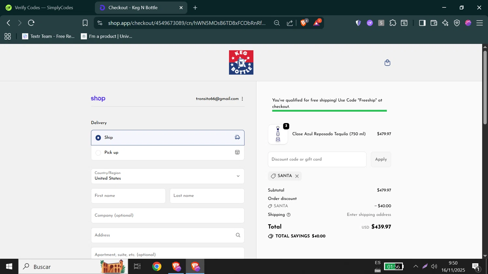Focus the Discount code or gift card field

[x=317, y=159]
